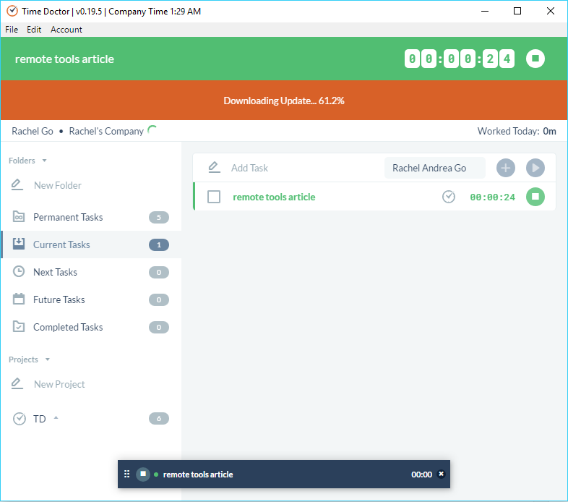Collapse the Folders section arrow
Viewport: 568px width, 502px height.
(44, 161)
